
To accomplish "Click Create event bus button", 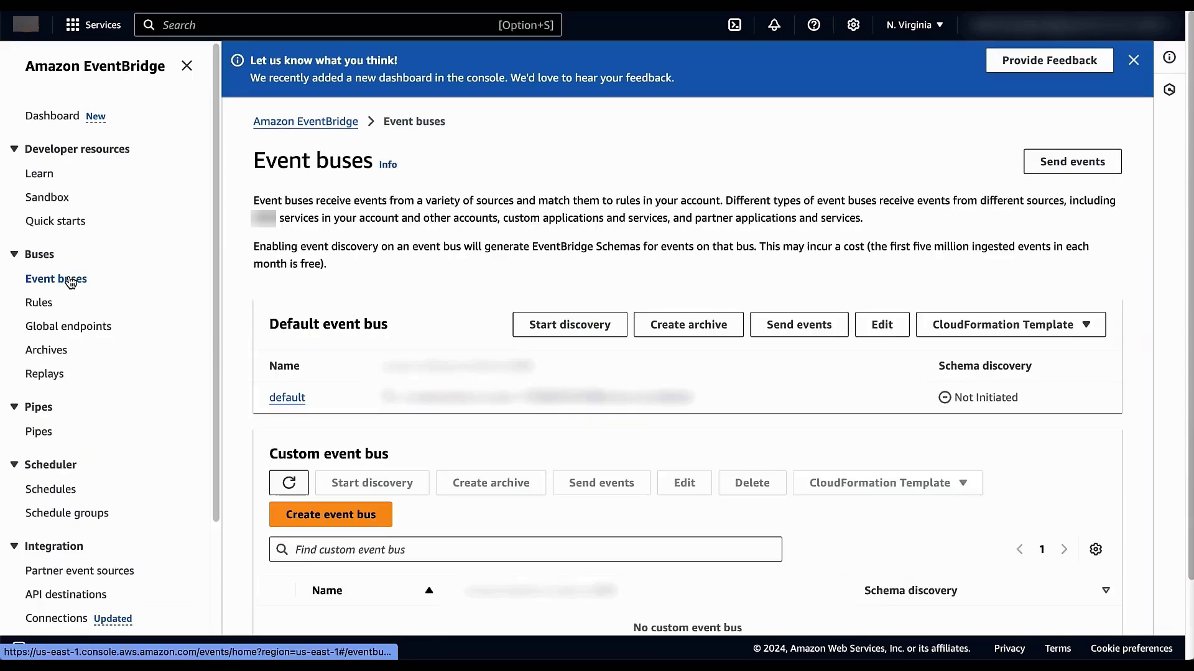I will click(330, 514).
